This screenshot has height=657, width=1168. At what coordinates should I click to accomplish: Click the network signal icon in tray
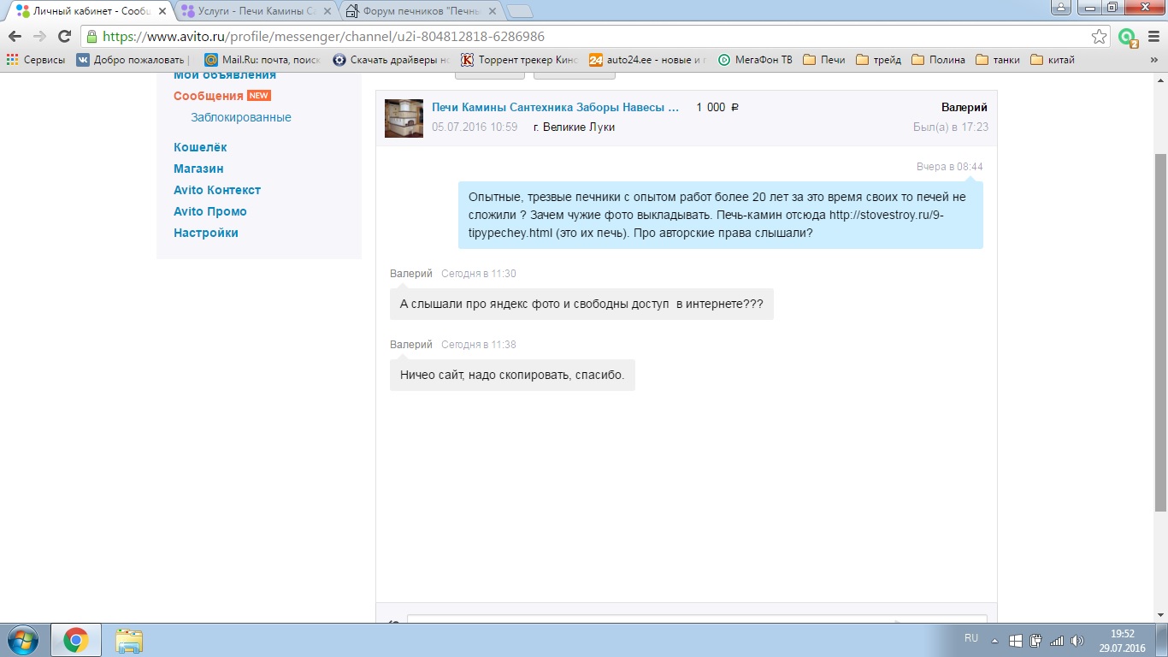(x=1057, y=641)
